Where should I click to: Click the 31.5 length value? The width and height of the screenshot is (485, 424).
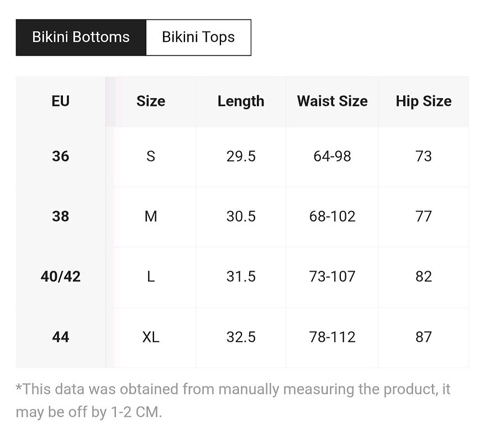(x=241, y=277)
